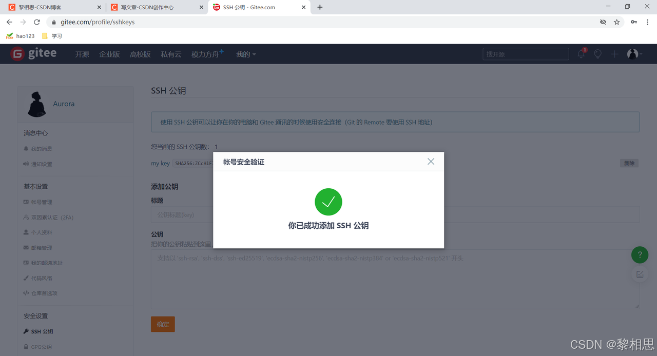
Task: Open the 企业版 menu item
Action: (x=109, y=54)
